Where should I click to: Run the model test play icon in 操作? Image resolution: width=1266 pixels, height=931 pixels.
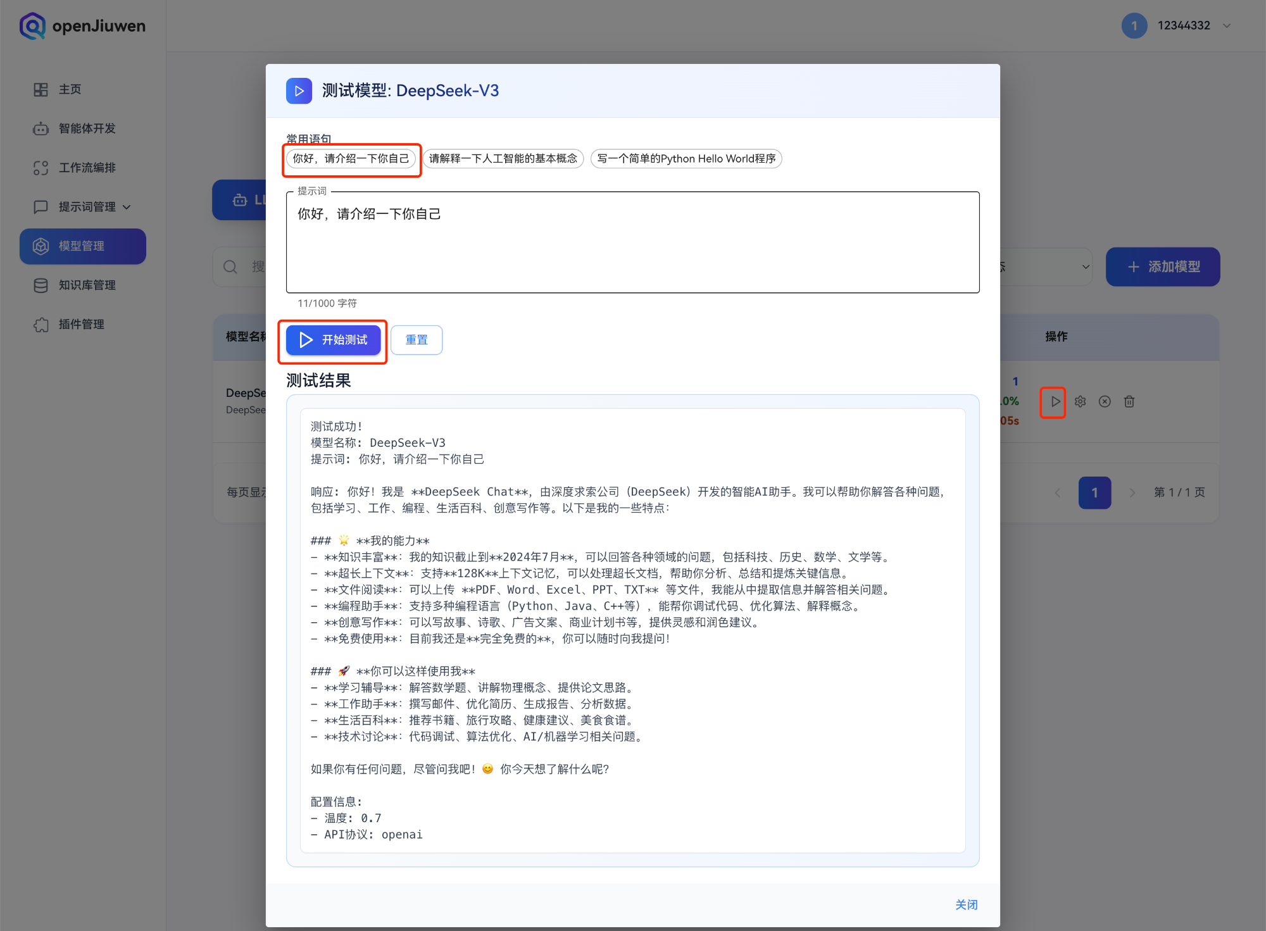point(1053,401)
